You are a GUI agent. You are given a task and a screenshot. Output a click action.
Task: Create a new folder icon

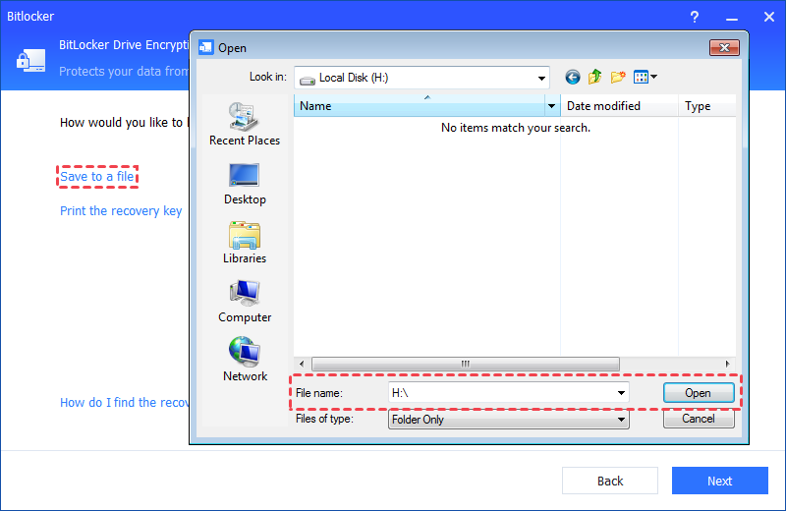(x=618, y=77)
